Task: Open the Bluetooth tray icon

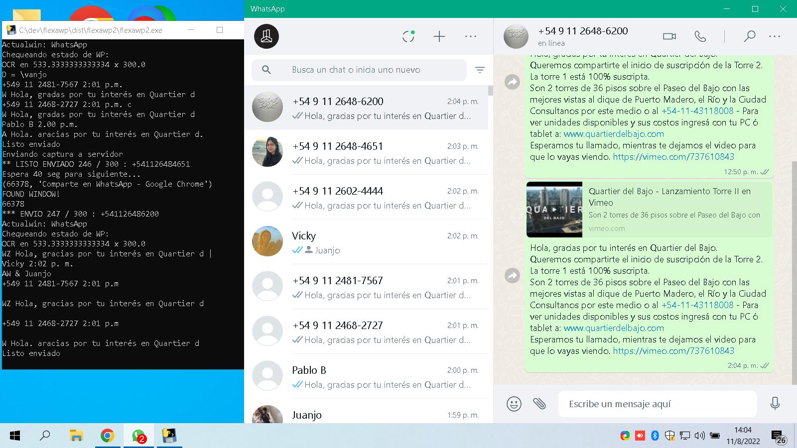Action: (x=655, y=436)
